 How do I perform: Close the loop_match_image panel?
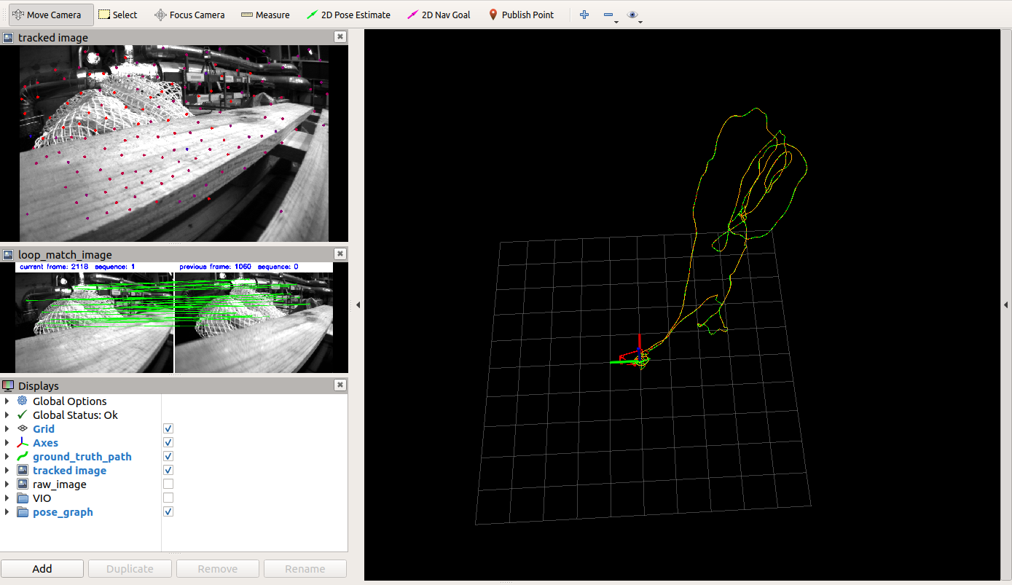click(x=340, y=254)
